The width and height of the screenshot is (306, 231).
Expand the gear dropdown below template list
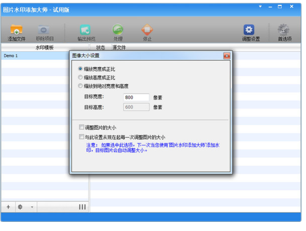[32, 207]
